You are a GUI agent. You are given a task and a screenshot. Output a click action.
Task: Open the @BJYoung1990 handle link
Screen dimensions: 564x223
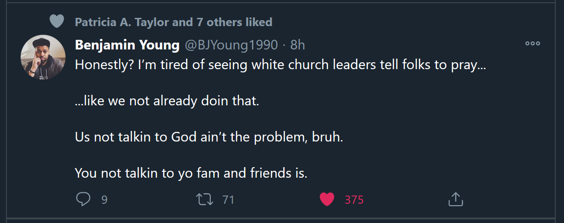coord(231,45)
